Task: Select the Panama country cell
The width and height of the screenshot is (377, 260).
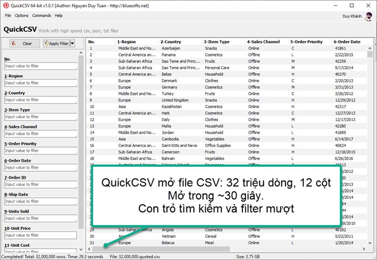Action: click(168, 55)
